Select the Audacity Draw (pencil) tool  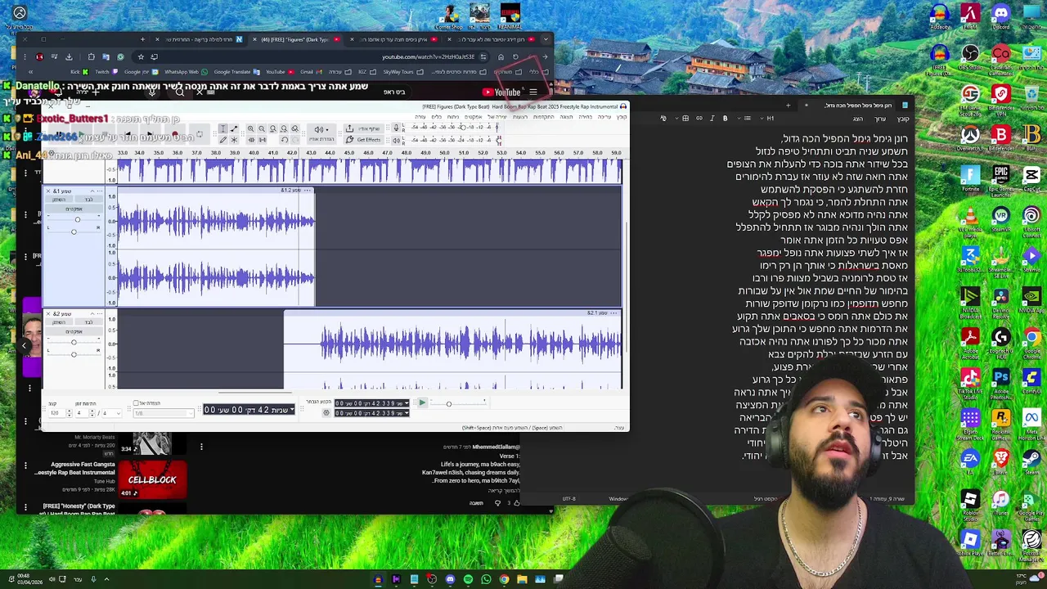click(x=223, y=140)
